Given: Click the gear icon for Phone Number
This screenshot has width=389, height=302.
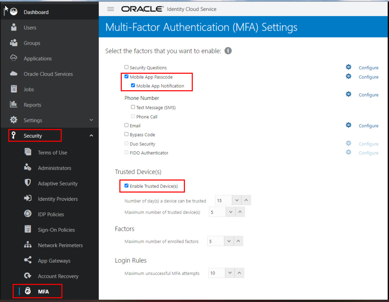Looking at the screenshot, I should [x=349, y=94].
